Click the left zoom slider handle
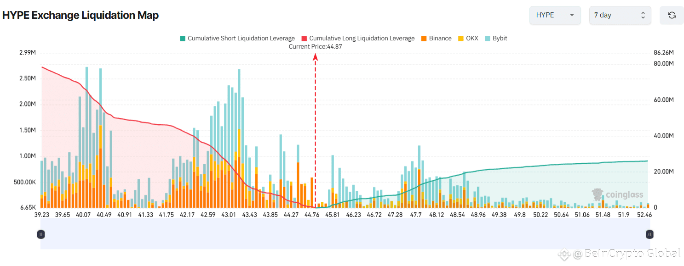This screenshot has height=266, width=684. [41, 234]
